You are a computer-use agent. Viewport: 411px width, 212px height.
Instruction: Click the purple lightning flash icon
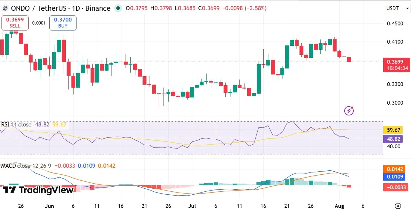click(x=349, y=111)
